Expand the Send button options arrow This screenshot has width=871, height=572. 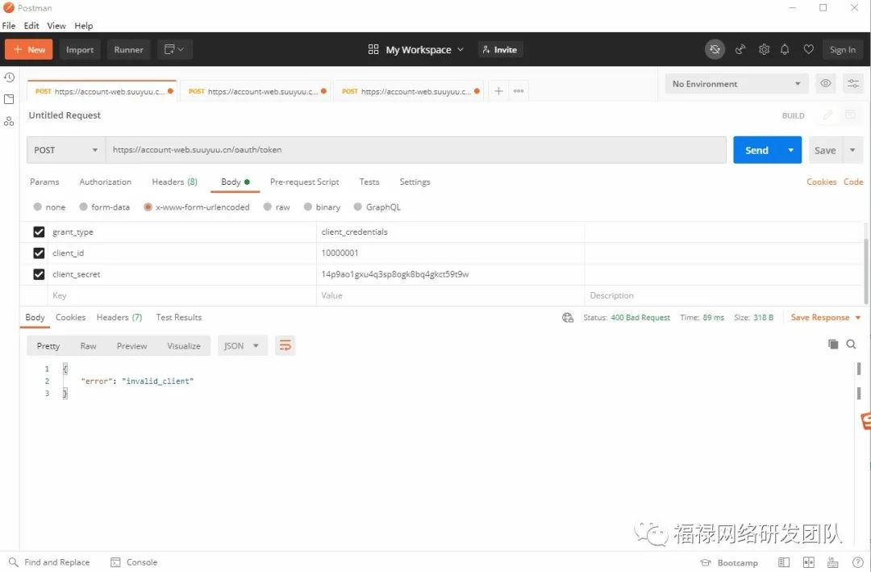[x=790, y=150]
